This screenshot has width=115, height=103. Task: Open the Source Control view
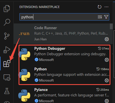click(x=7, y=36)
